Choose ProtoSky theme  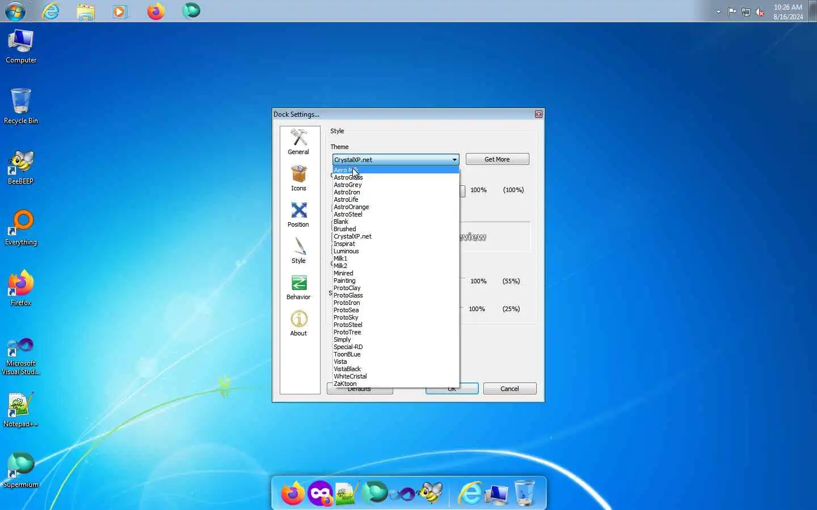point(395,317)
